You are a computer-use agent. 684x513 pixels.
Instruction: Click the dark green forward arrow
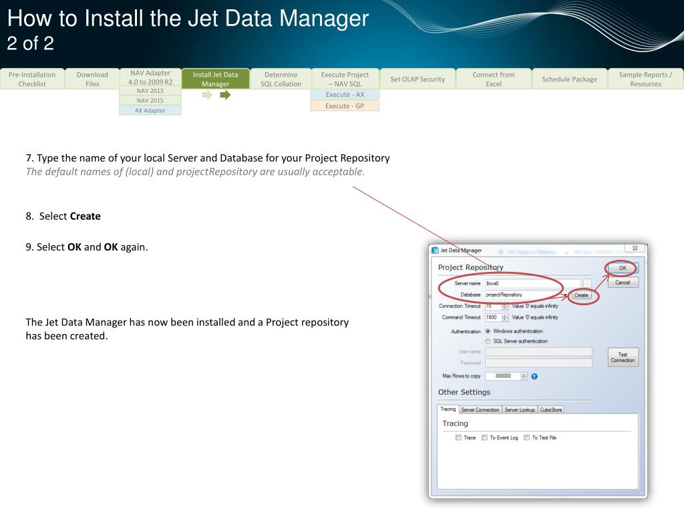(x=225, y=95)
